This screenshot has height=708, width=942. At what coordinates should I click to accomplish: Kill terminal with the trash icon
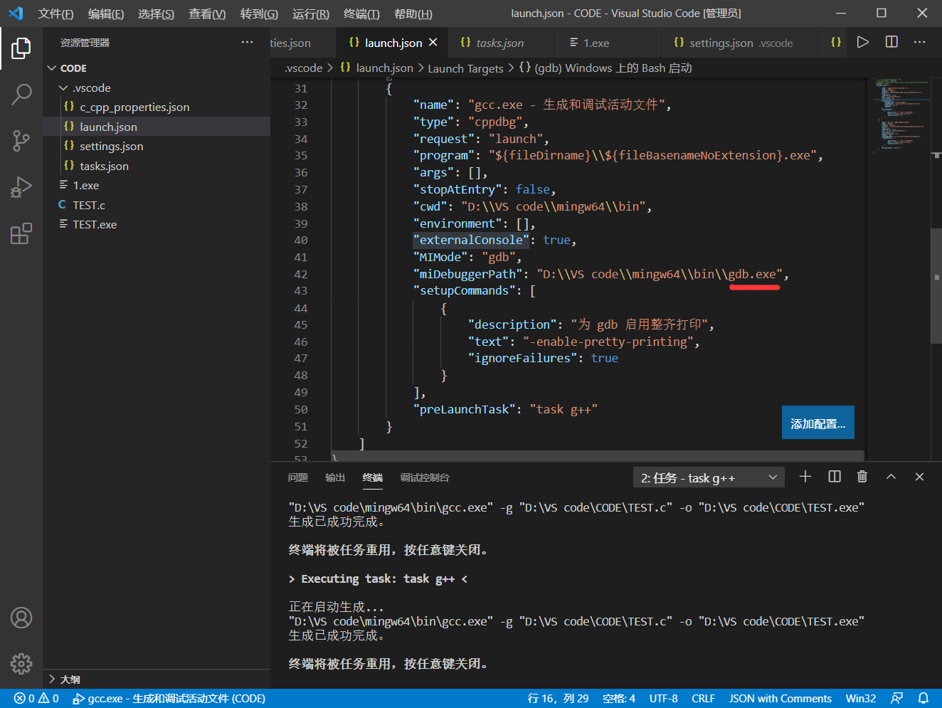862,477
